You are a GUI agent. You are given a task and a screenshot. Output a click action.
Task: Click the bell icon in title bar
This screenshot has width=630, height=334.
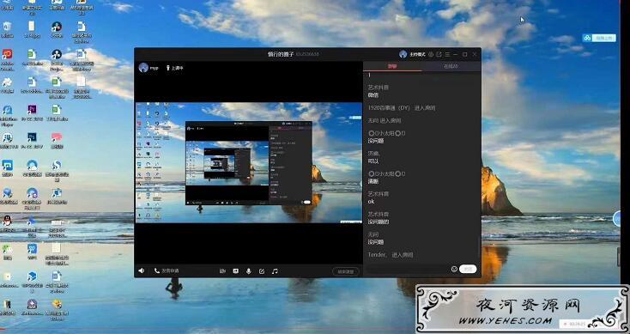click(x=431, y=54)
